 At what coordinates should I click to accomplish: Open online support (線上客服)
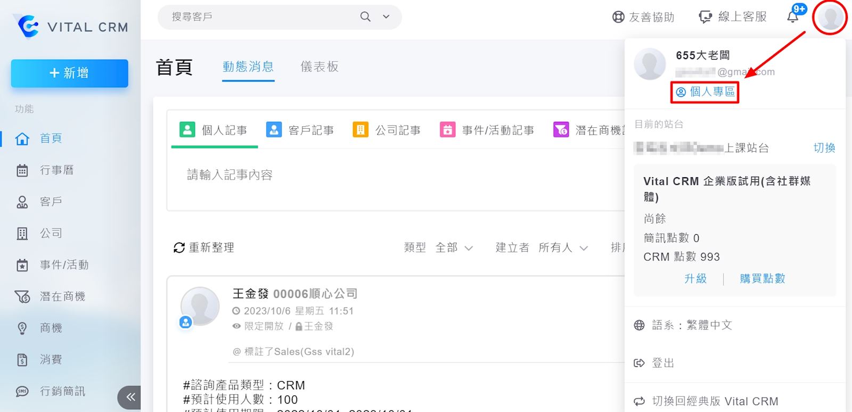point(733,17)
